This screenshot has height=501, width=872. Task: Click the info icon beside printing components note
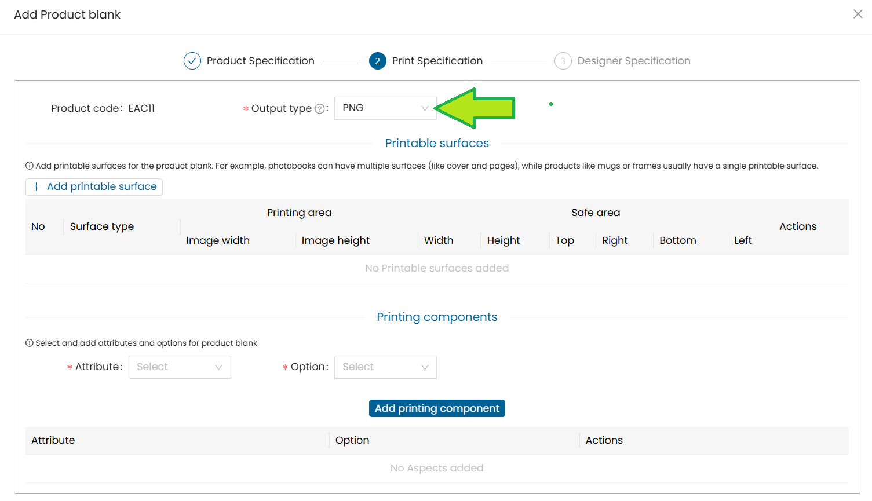pyautogui.click(x=30, y=343)
